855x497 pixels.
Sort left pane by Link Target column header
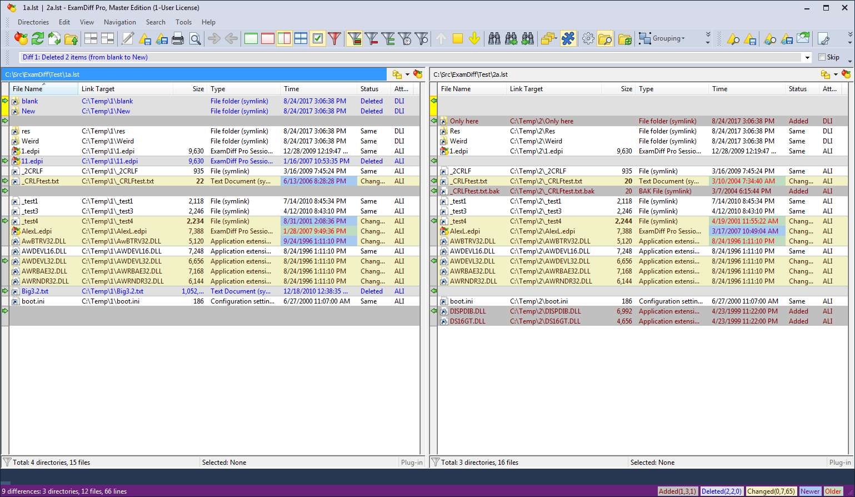(126, 89)
